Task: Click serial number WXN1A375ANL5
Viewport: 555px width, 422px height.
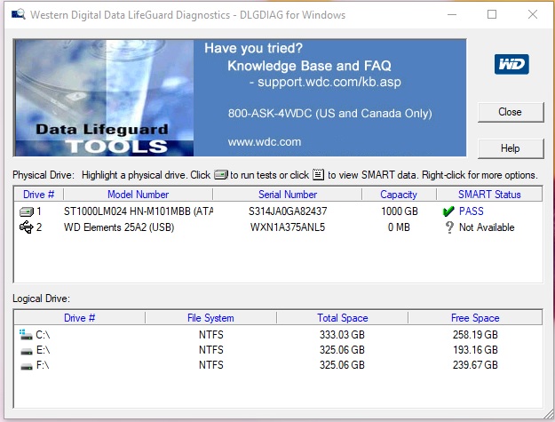Action: coord(288,227)
